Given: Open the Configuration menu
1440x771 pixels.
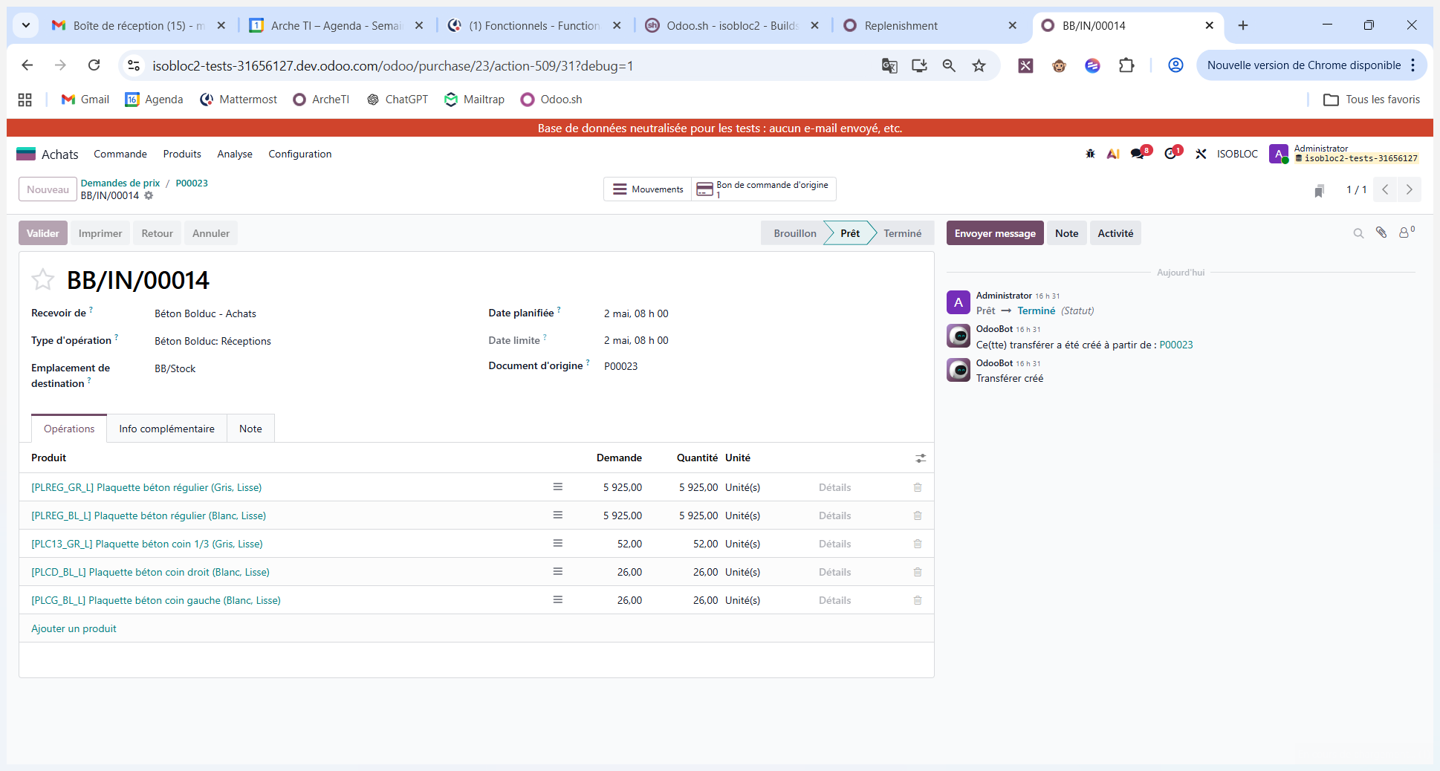Looking at the screenshot, I should (x=299, y=154).
